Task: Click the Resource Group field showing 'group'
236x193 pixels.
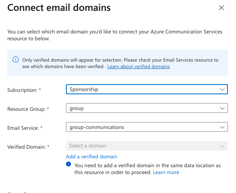Action: tap(147, 108)
